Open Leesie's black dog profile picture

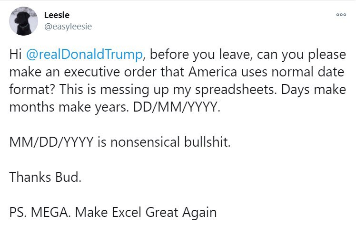click(x=24, y=21)
